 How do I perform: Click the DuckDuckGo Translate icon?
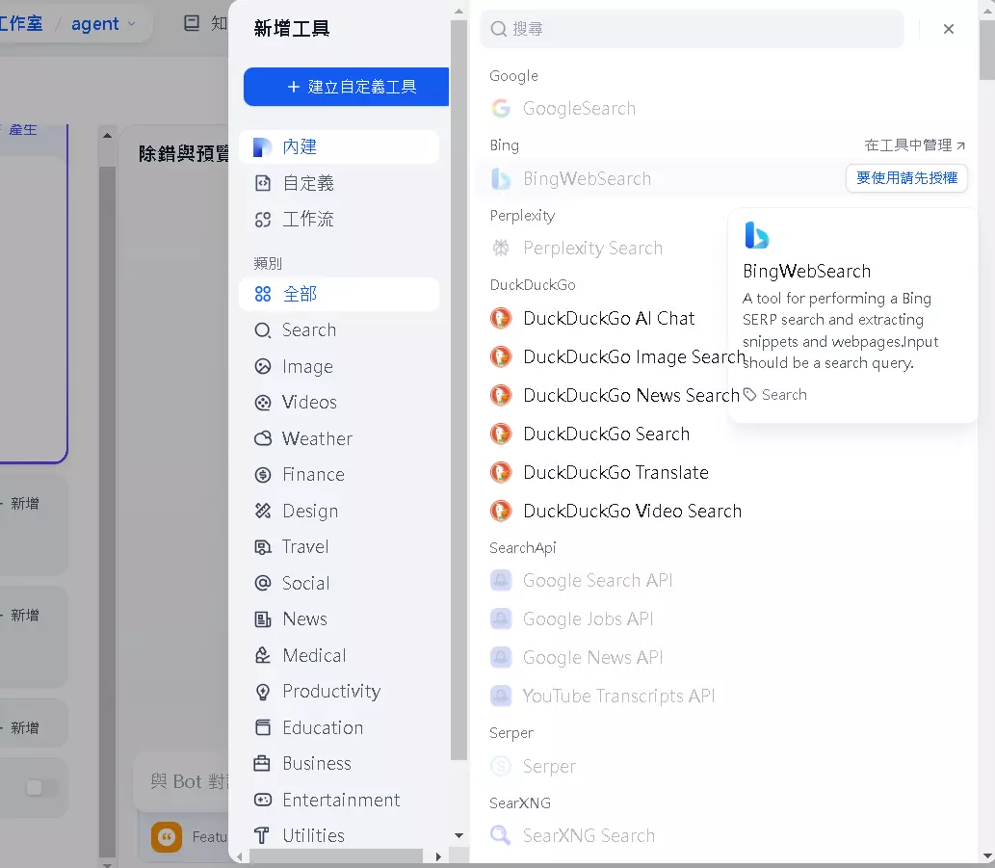click(x=501, y=473)
